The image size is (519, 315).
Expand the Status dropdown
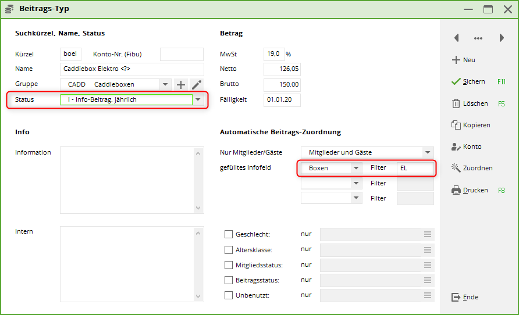tap(199, 100)
